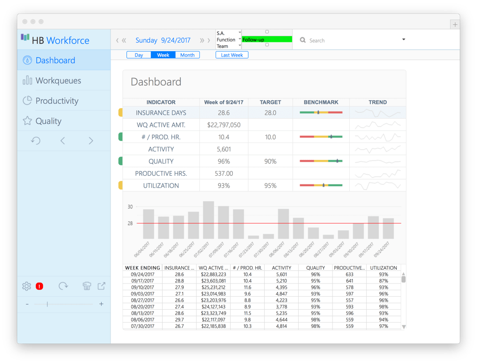477x364 pixels.
Task: Jump forward with double right arrows
Action: coord(202,40)
